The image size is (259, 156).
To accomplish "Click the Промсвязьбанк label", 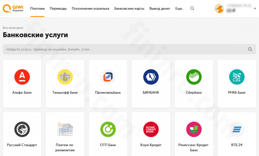I will (x=108, y=92).
